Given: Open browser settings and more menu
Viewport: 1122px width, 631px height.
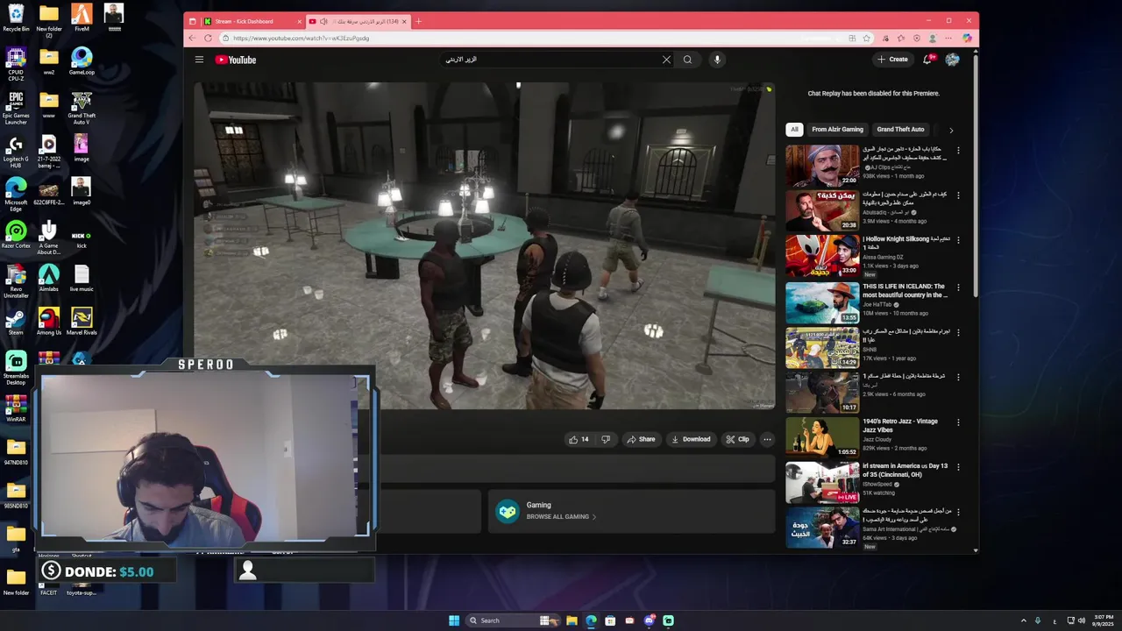Looking at the screenshot, I should click(950, 38).
